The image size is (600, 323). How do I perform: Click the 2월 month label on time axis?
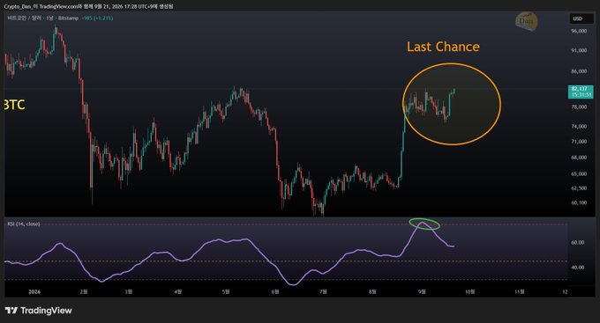click(84, 291)
